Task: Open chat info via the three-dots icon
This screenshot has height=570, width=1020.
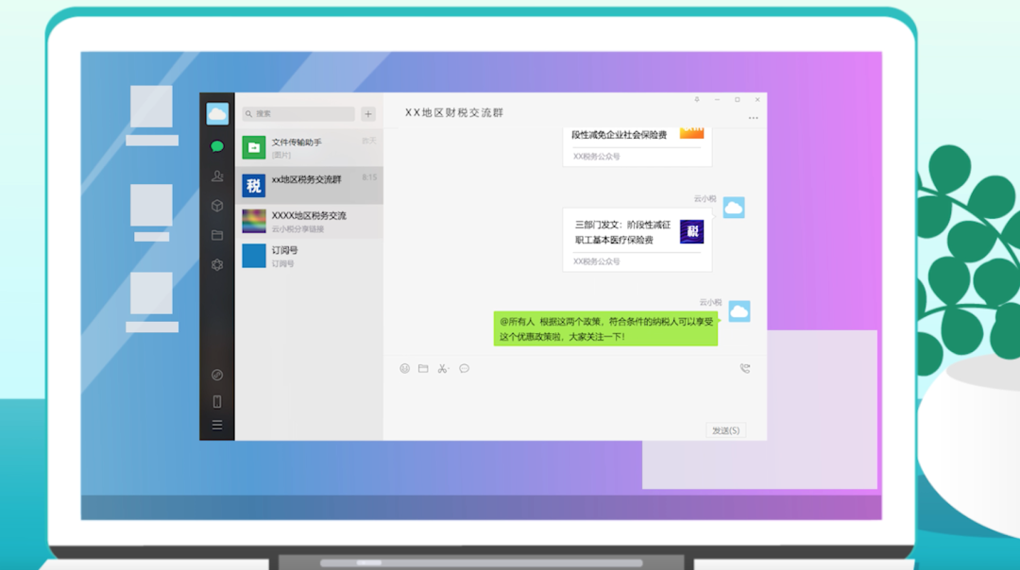Action: click(754, 118)
